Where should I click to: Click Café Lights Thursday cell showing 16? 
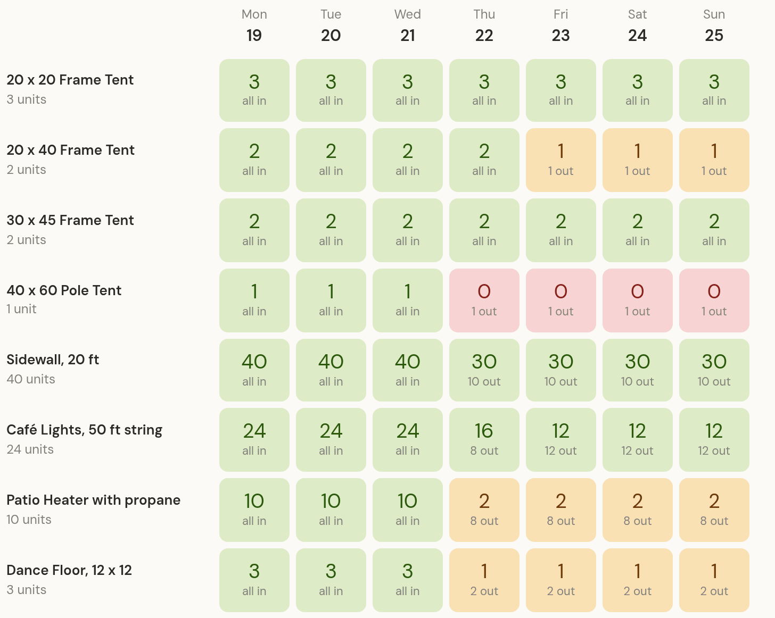[484, 440]
